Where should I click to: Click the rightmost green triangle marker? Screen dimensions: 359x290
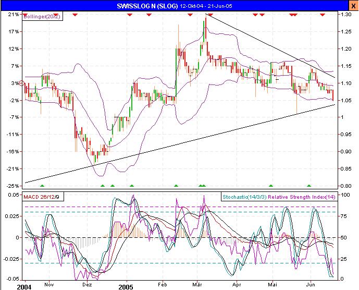pos(309,186)
